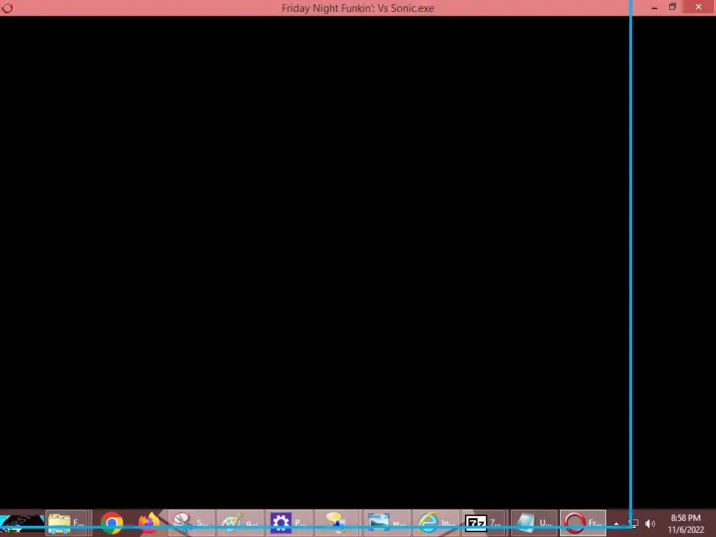Viewport: 716px width, 537px height.
Task: Open Internet Explorer from the taskbar
Action: coord(436,523)
